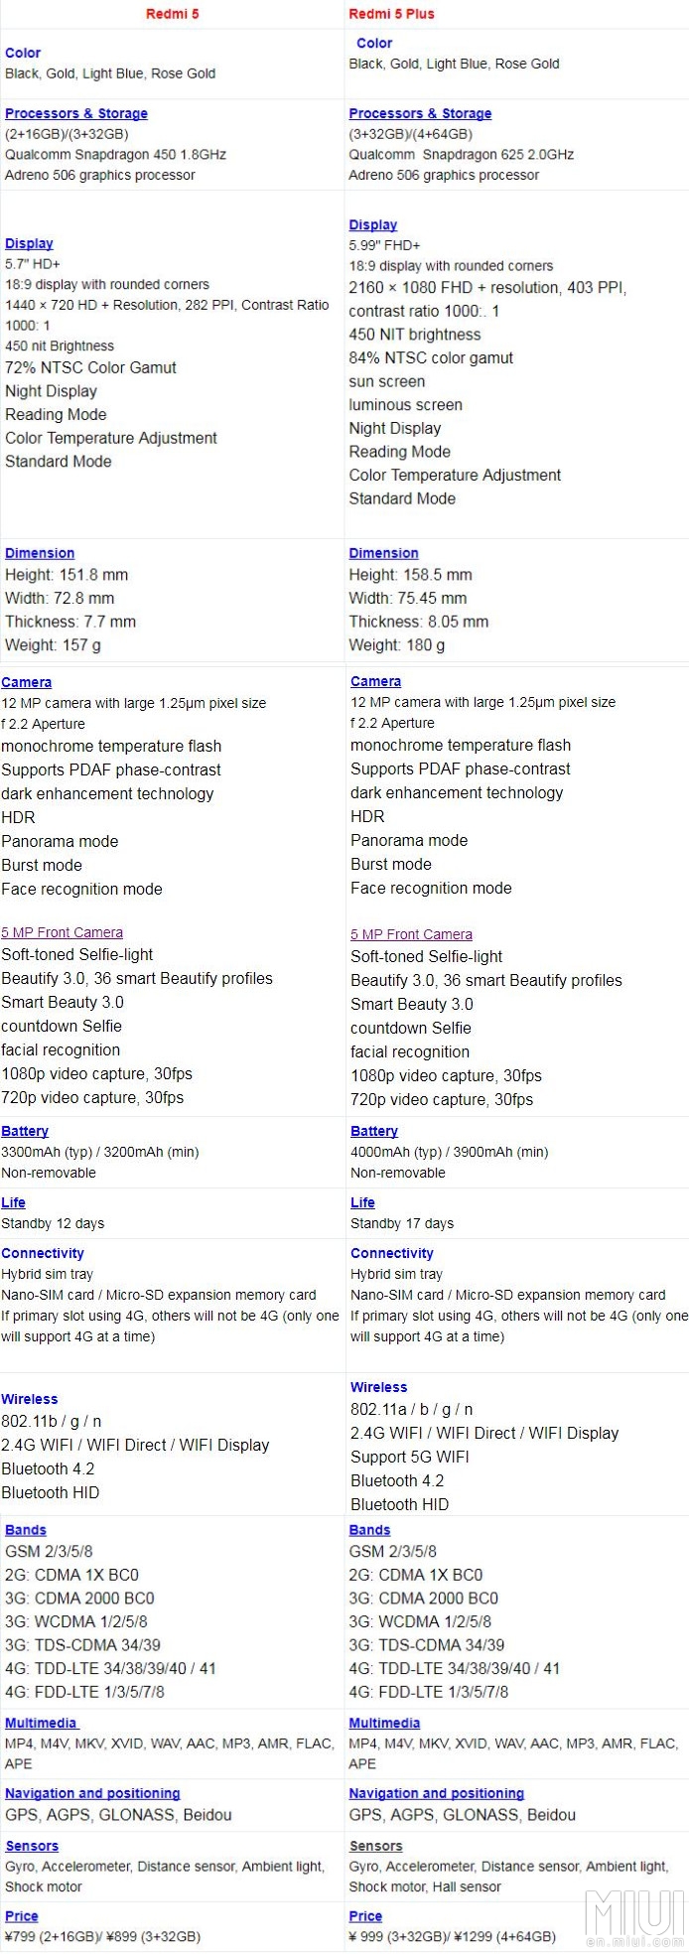
Task: Follow the Redmi 5 Plus Camera link
Action: pos(376,681)
